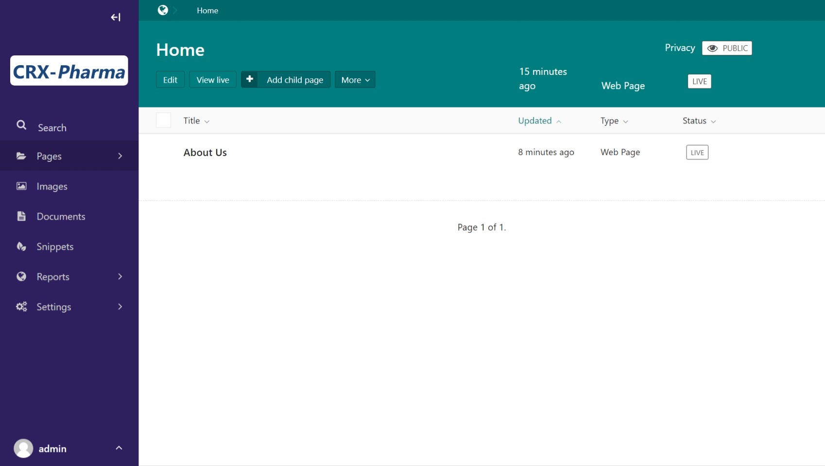Expand the Pages submenu chevron
The image size is (825, 466).
click(120, 156)
